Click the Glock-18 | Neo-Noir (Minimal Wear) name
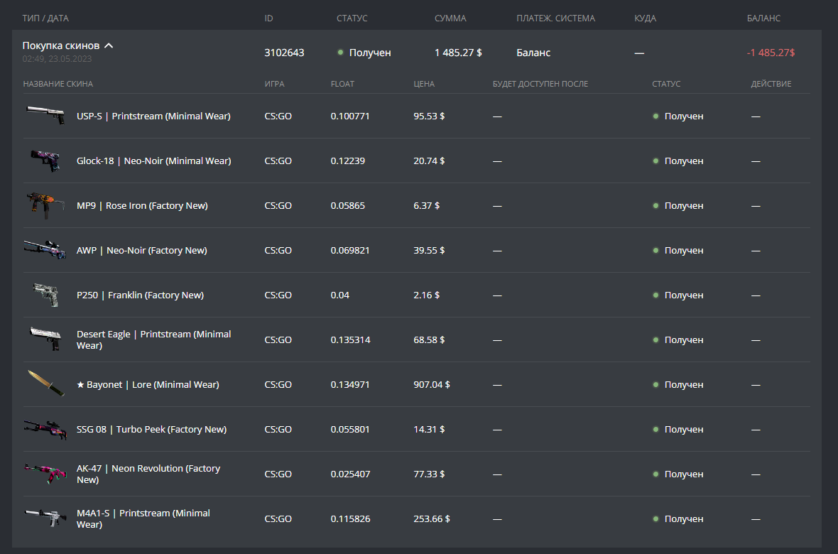The image size is (838, 554). pos(154,161)
